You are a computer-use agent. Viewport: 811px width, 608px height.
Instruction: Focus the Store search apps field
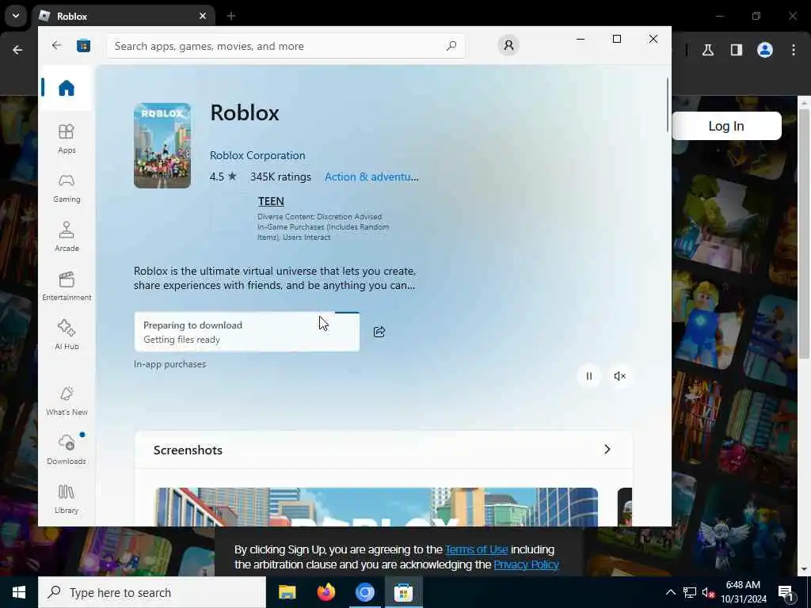(285, 46)
